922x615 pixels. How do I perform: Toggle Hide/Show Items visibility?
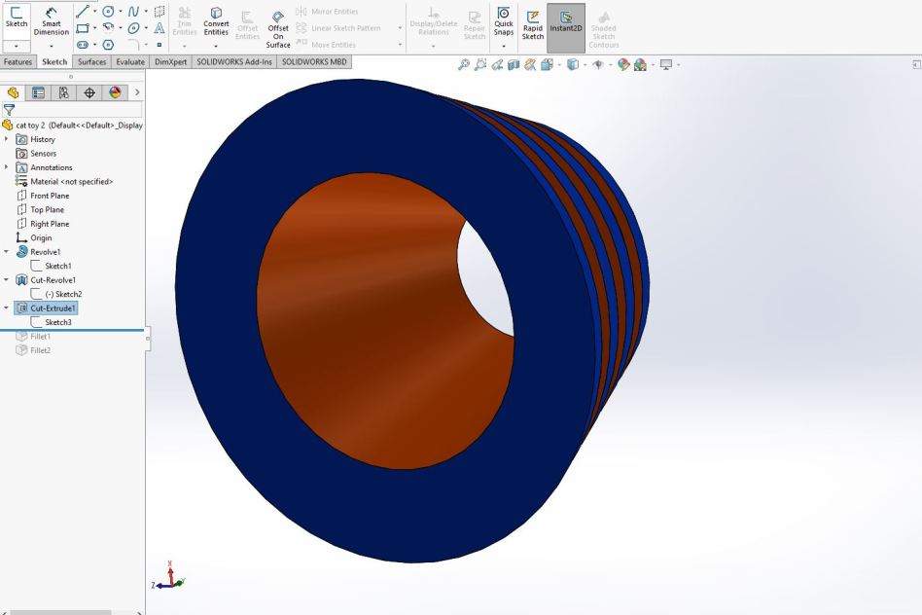point(597,65)
